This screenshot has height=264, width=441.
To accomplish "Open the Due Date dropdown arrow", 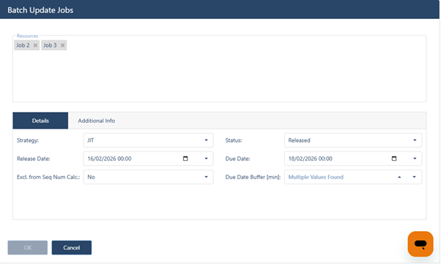I will click(x=415, y=159).
